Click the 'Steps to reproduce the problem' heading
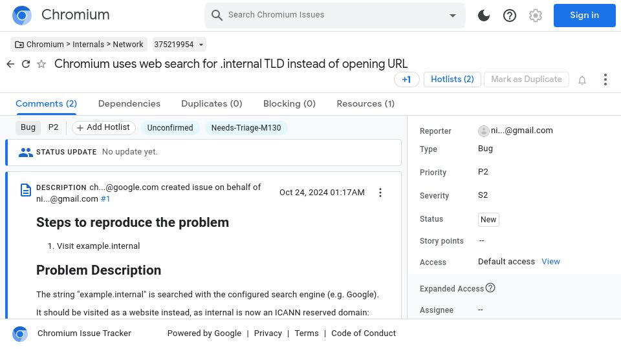The width and height of the screenshot is (621, 349). point(133,222)
